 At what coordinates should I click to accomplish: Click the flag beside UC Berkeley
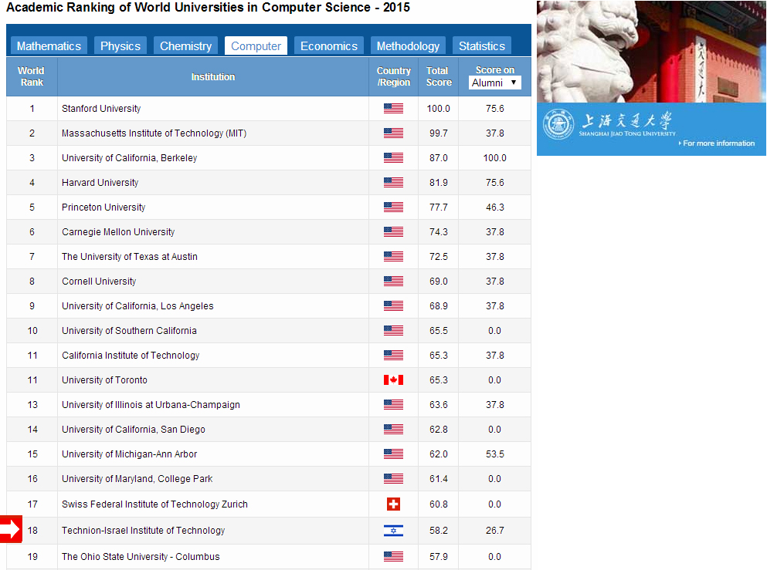(x=393, y=158)
